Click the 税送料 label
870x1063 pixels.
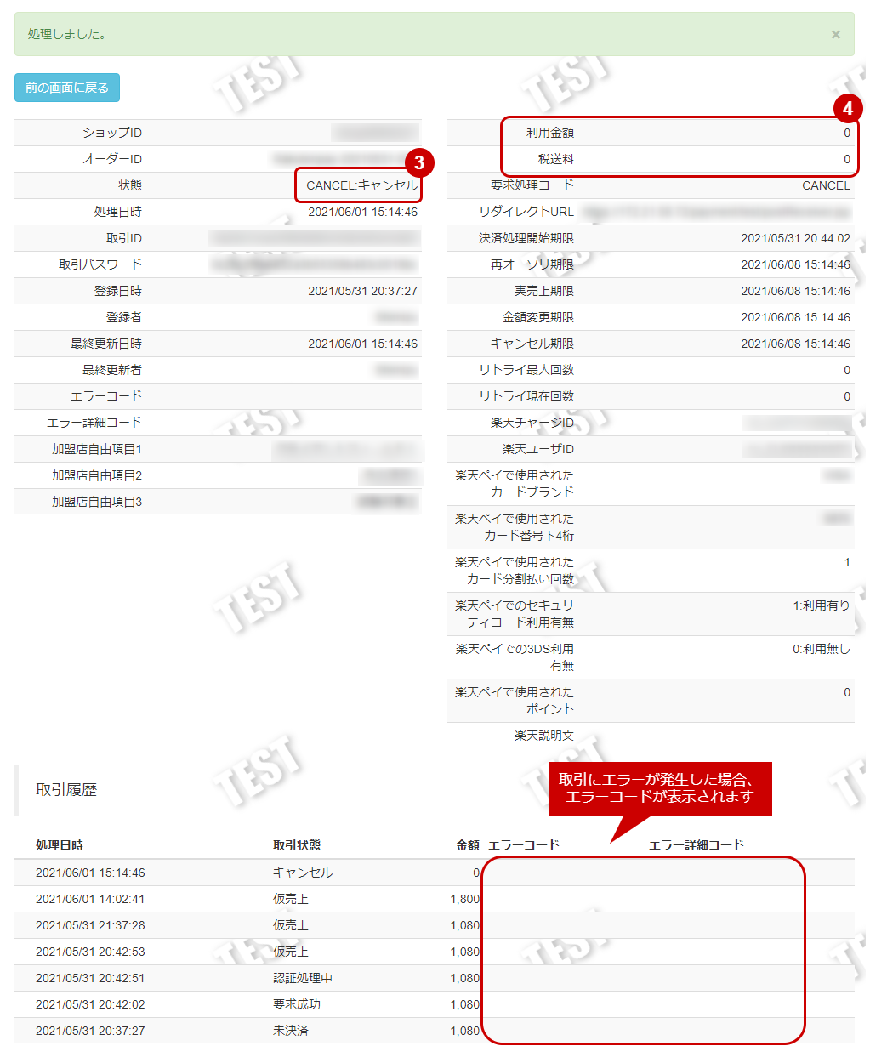[556, 159]
